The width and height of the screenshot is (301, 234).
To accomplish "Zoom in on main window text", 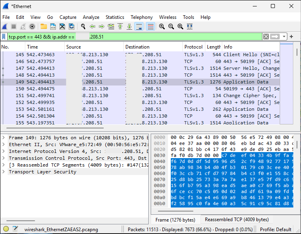I will [x=162, y=26].
